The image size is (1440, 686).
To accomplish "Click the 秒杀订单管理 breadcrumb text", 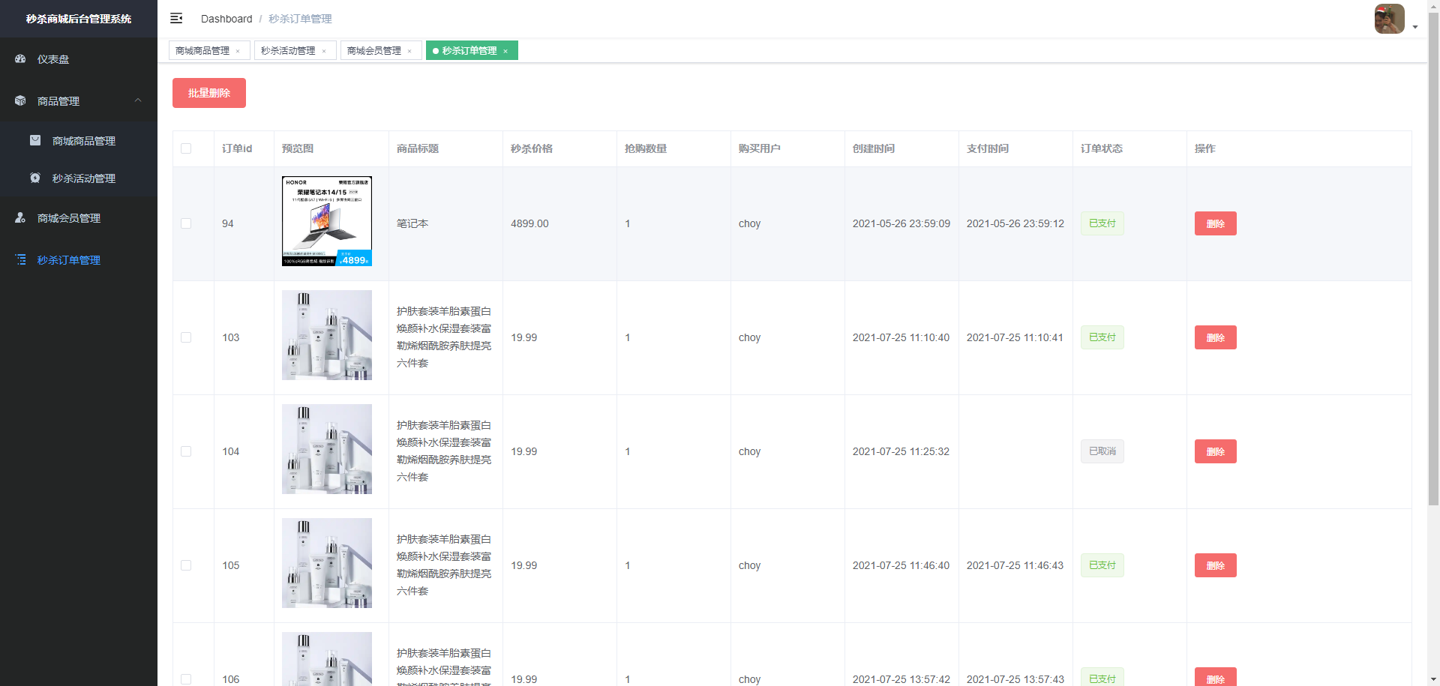I will [300, 19].
